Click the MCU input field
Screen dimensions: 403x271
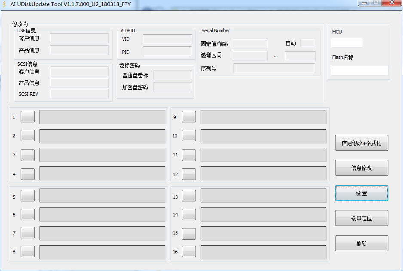pyautogui.click(x=347, y=43)
